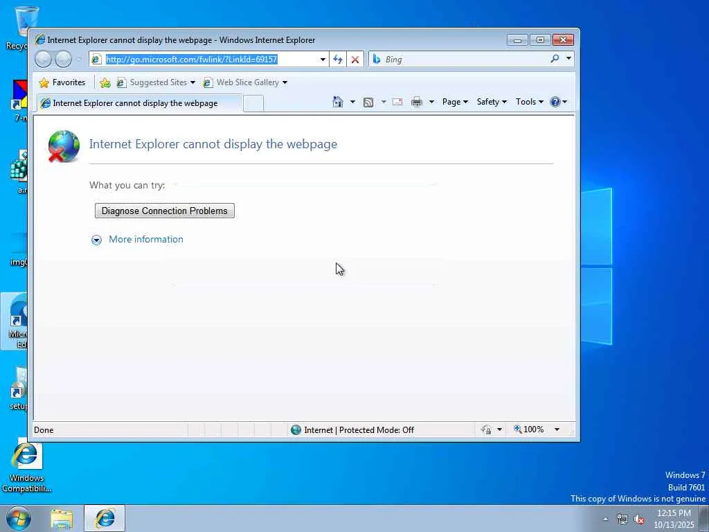Click the Refresh page icon
This screenshot has height=532, width=709.
pos(338,60)
